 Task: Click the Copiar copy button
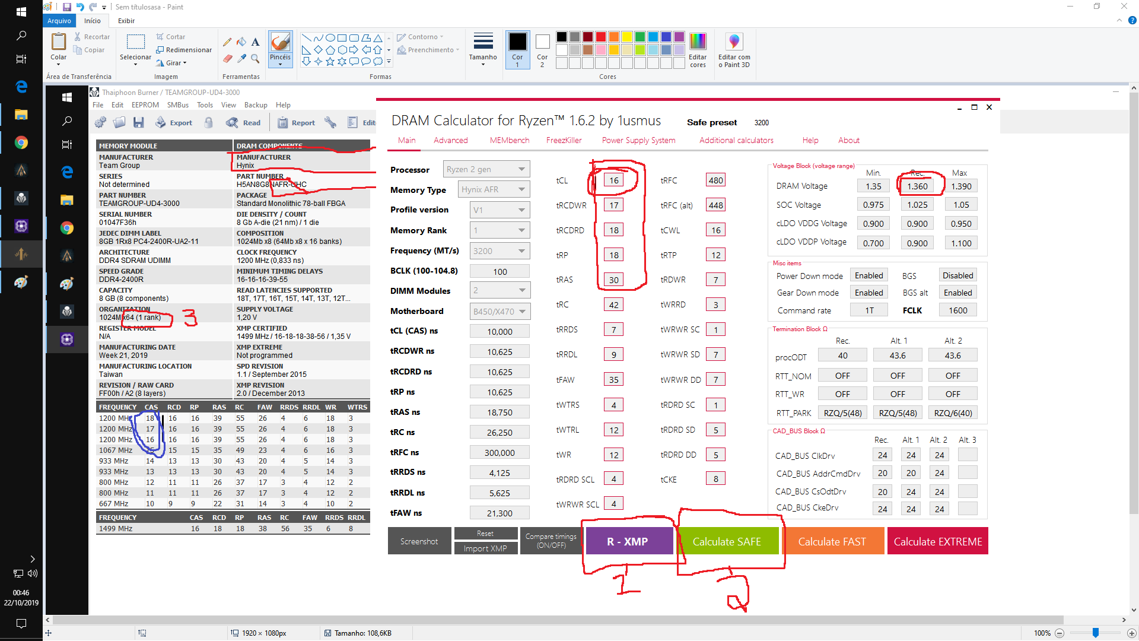coord(89,50)
